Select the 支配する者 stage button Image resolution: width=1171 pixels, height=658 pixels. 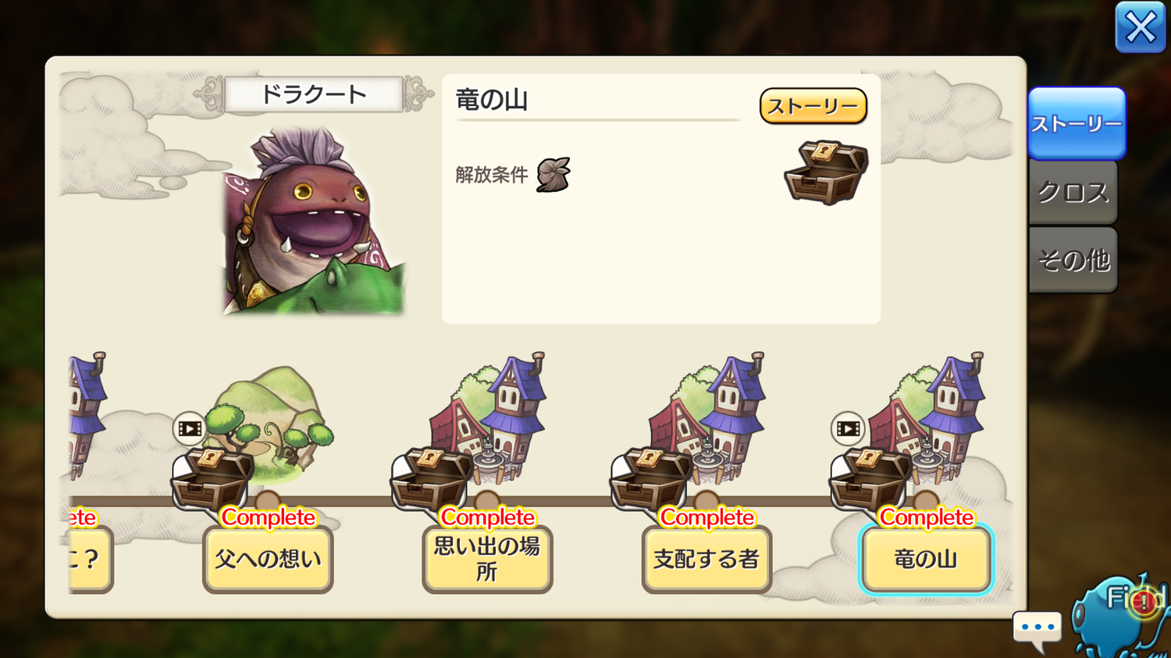tap(707, 559)
